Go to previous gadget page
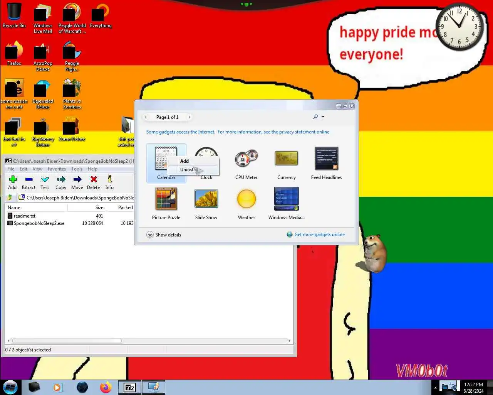493x395 pixels. point(146,117)
